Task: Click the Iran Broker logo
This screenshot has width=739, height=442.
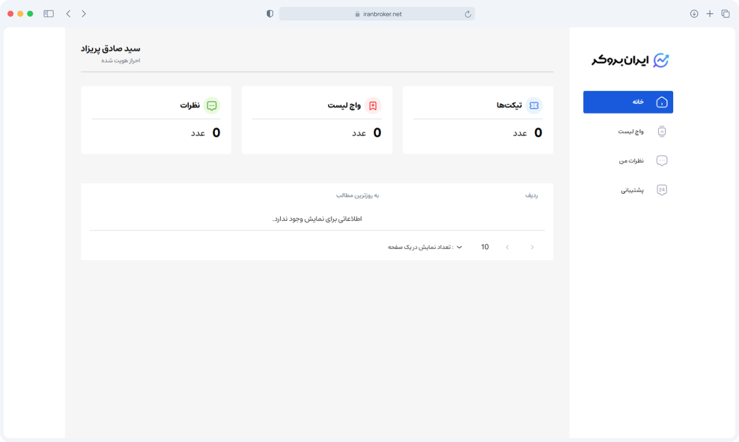Action: pyautogui.click(x=630, y=60)
